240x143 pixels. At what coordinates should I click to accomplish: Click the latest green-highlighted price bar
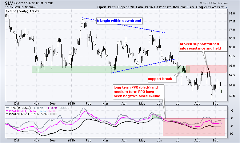[x=221, y=91]
